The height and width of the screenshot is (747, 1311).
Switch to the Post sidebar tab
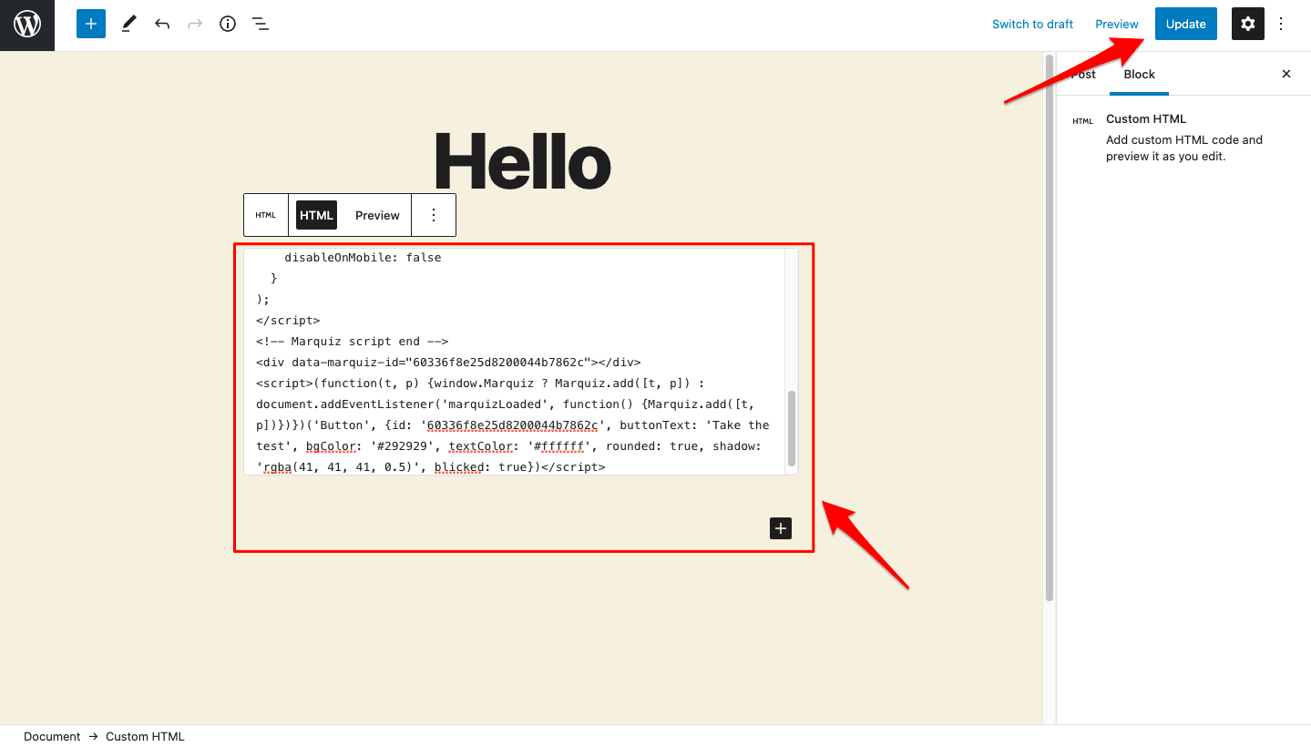(1083, 74)
